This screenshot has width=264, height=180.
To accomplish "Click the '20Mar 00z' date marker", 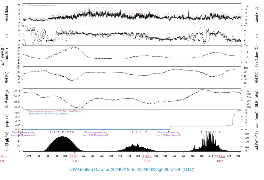I will point(75,159).
